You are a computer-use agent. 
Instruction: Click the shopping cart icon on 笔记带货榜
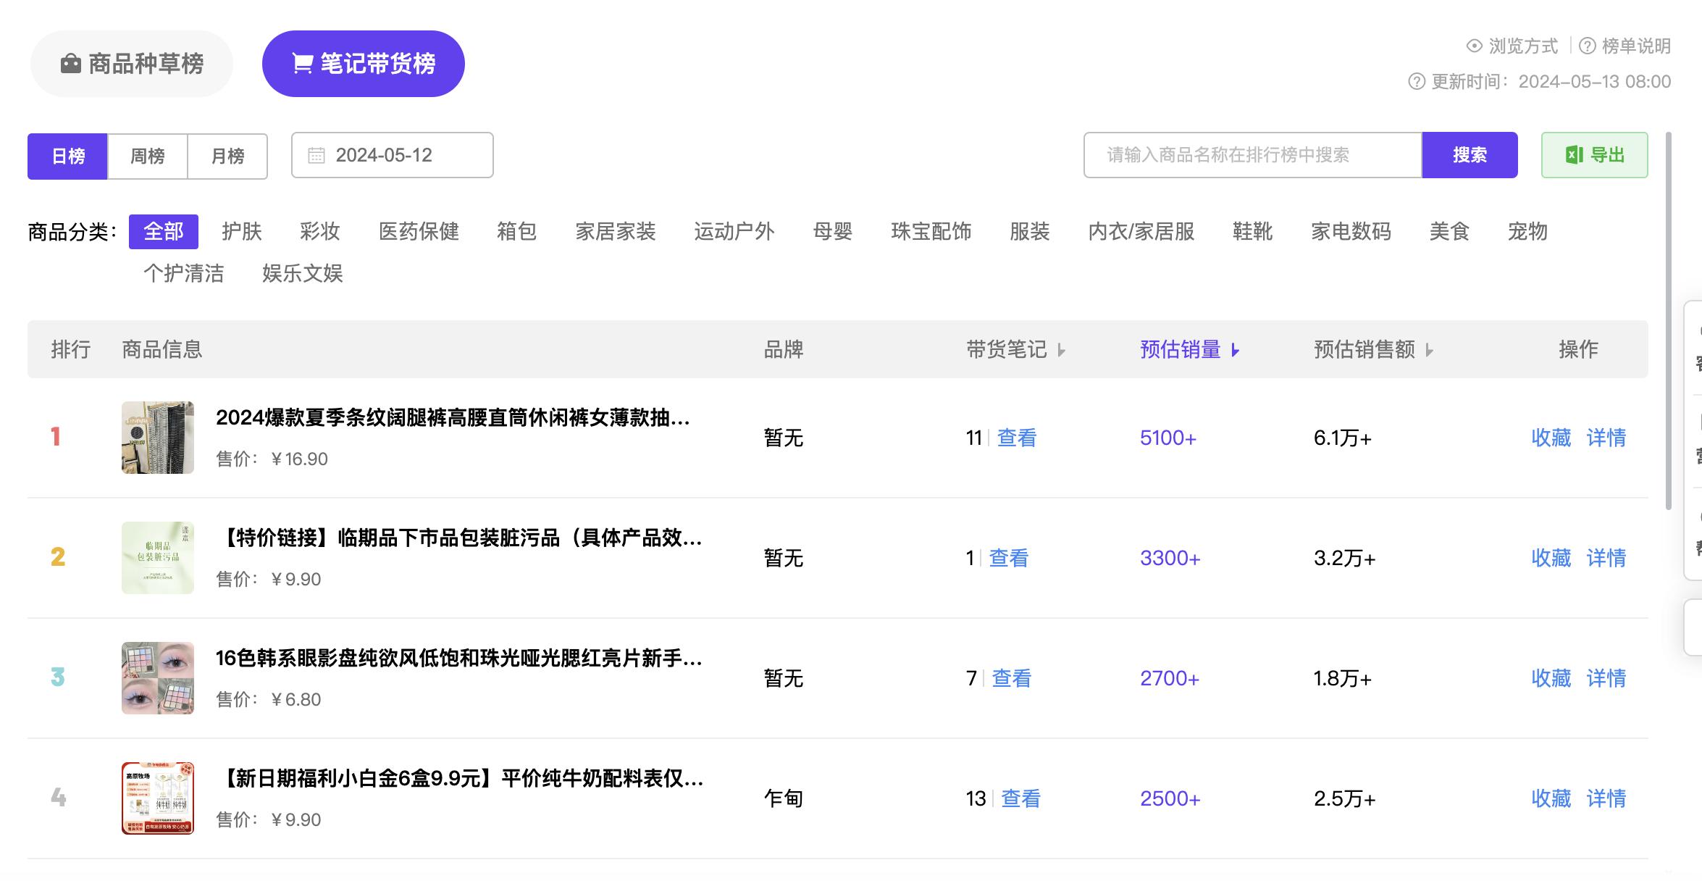(x=301, y=63)
